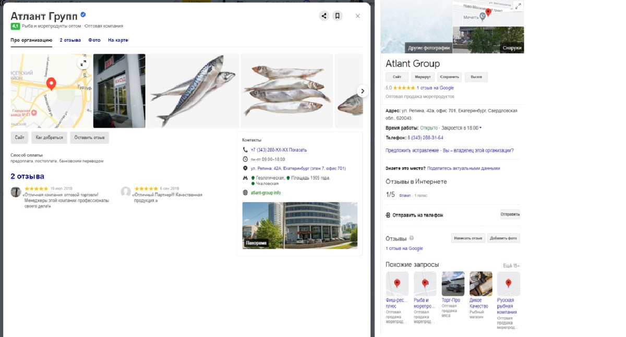Expand the small map in the Atlant Group panel

517,6
